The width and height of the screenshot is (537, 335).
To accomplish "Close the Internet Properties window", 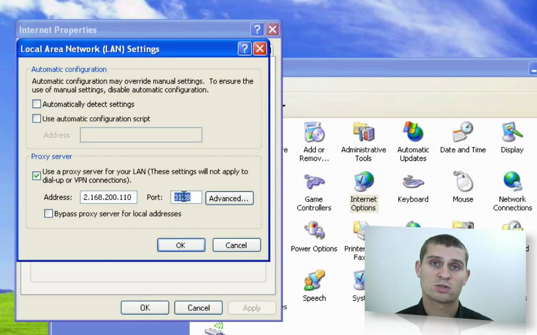I will (273, 29).
